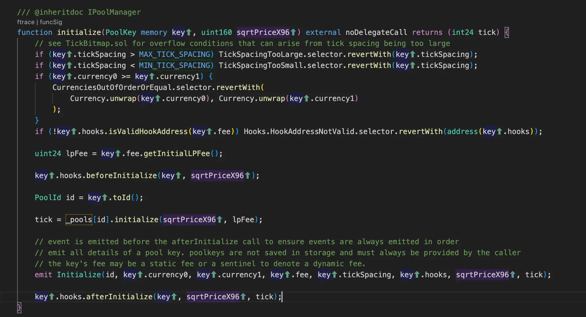The image size is (586, 317).
Task: Click arrow after sqrtPriceX96 in afterInitialize call
Action: (x=243, y=296)
